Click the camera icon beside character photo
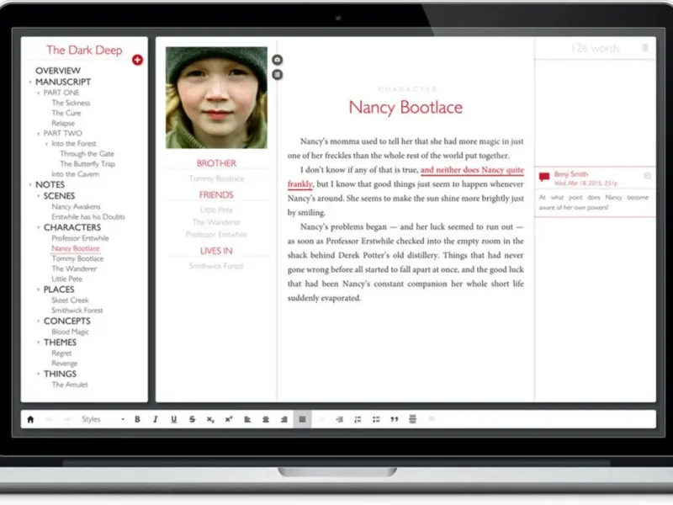The height and width of the screenshot is (505, 673). [x=278, y=60]
